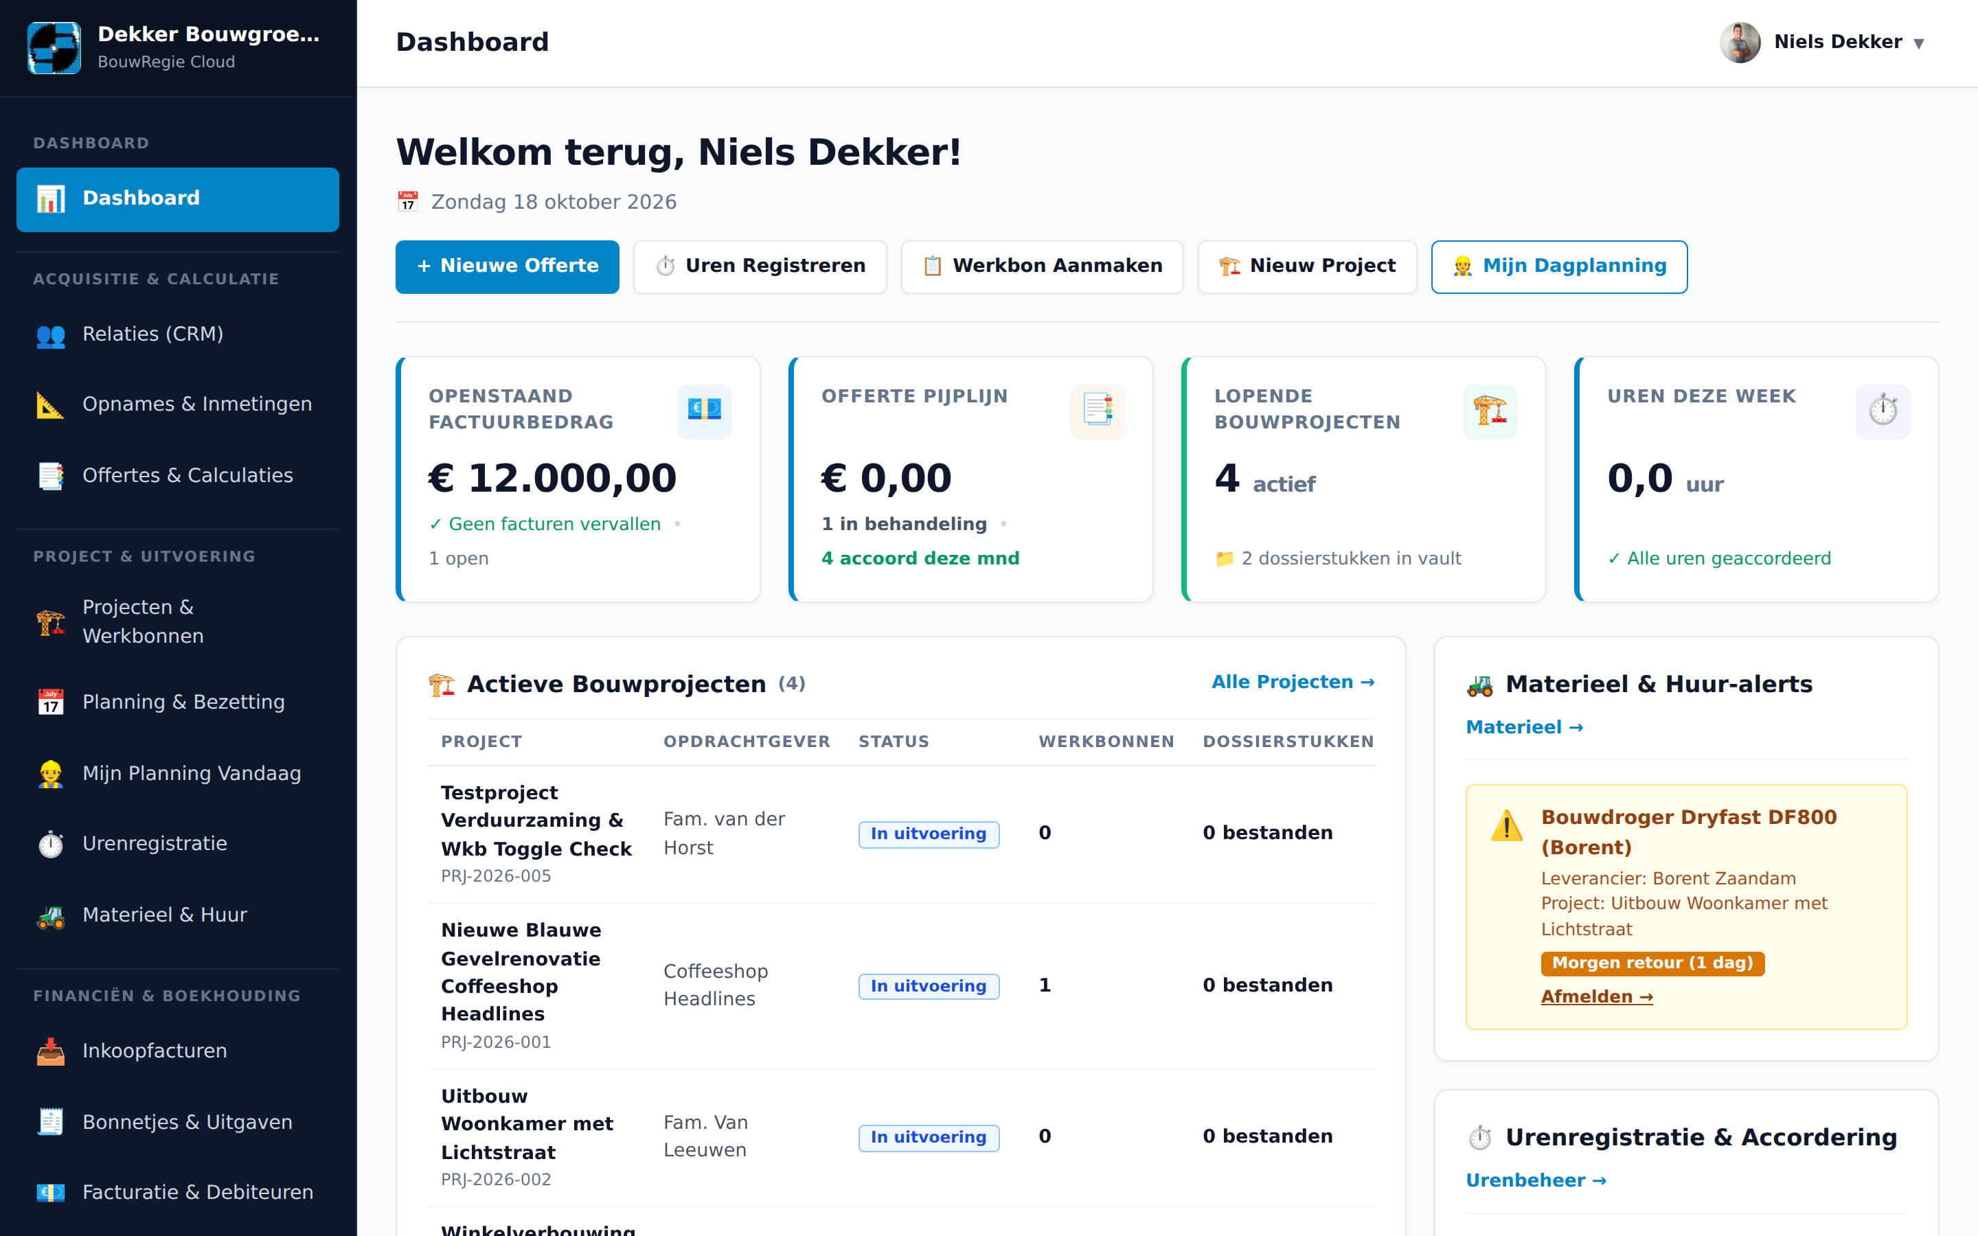Click the € 12.000,00 outstanding amount
Viewport: 1978px width, 1236px height.
(x=552, y=478)
